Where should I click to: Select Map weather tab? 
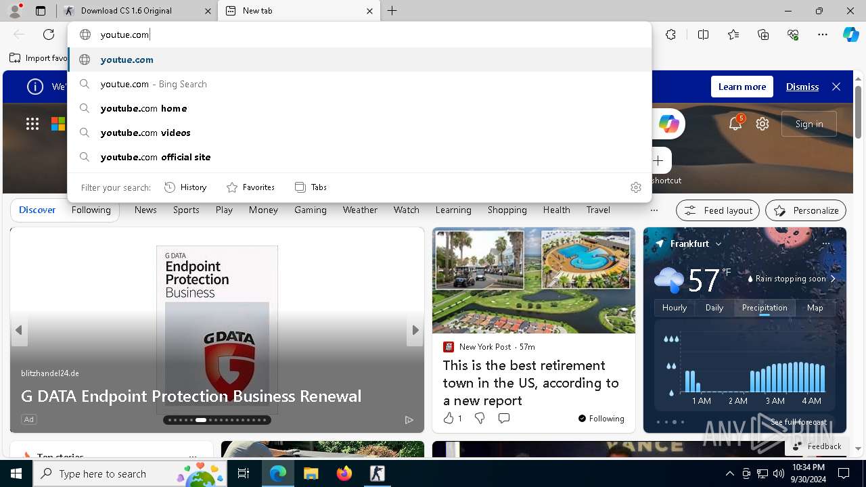[x=815, y=307]
